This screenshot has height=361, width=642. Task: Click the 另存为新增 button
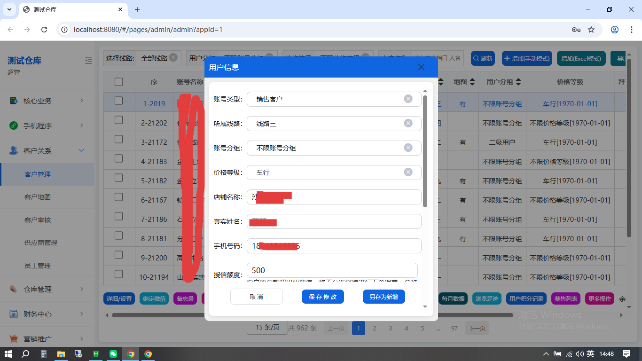[384, 296]
